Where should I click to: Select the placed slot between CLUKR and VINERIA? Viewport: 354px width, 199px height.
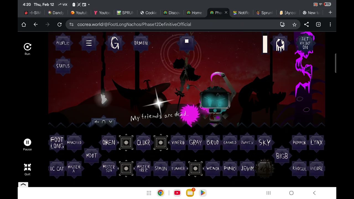(161, 143)
